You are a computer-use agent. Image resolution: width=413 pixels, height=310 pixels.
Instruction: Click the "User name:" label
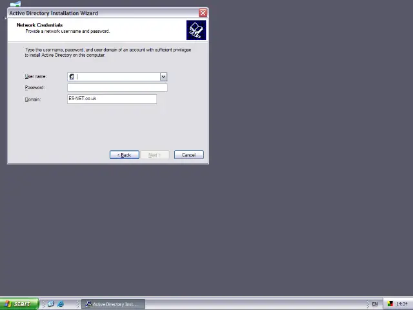36,77
